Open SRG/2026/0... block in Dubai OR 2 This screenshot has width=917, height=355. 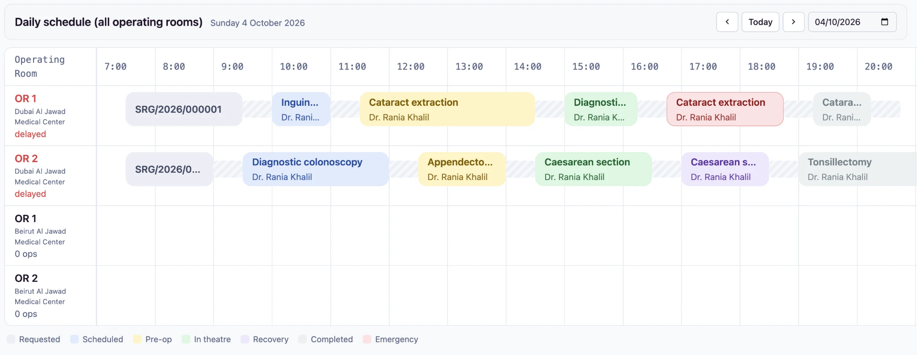pos(169,169)
